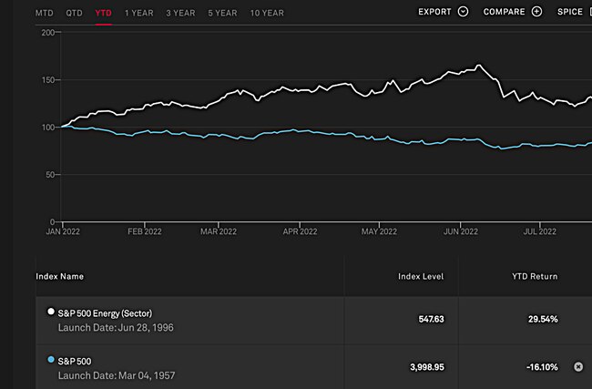Switch to the 1 YEAR range tab
The height and width of the screenshot is (389, 592).
click(139, 13)
